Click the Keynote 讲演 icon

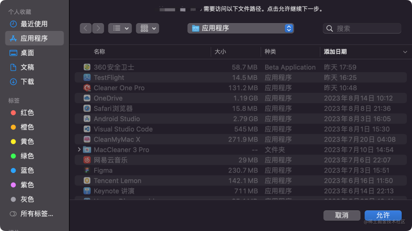pyautogui.click(x=87, y=191)
